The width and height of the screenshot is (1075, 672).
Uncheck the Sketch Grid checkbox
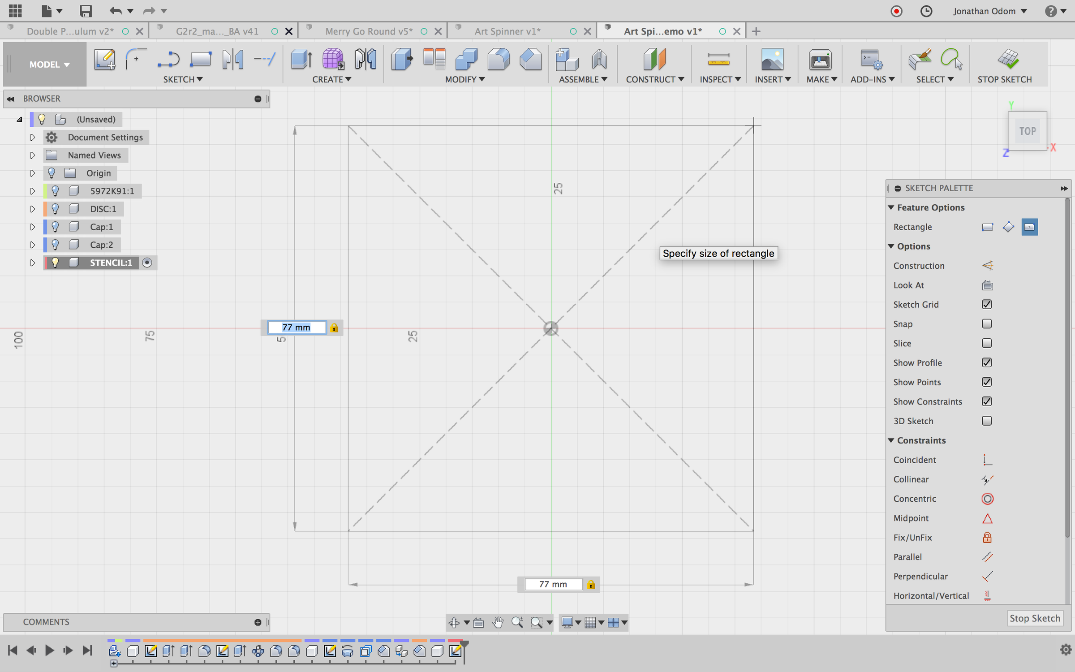point(987,305)
